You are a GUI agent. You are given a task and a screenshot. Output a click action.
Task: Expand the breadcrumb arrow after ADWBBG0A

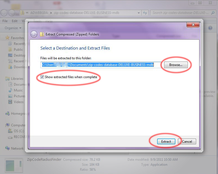tap(51, 13)
